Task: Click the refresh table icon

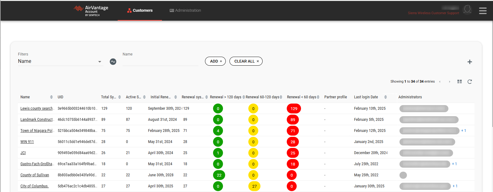Action: coord(469,82)
